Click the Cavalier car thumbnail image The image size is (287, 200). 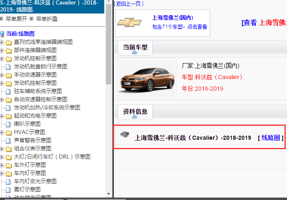point(147,79)
